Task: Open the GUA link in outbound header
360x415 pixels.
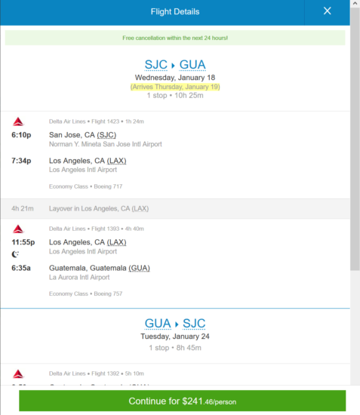Action: coord(192,65)
